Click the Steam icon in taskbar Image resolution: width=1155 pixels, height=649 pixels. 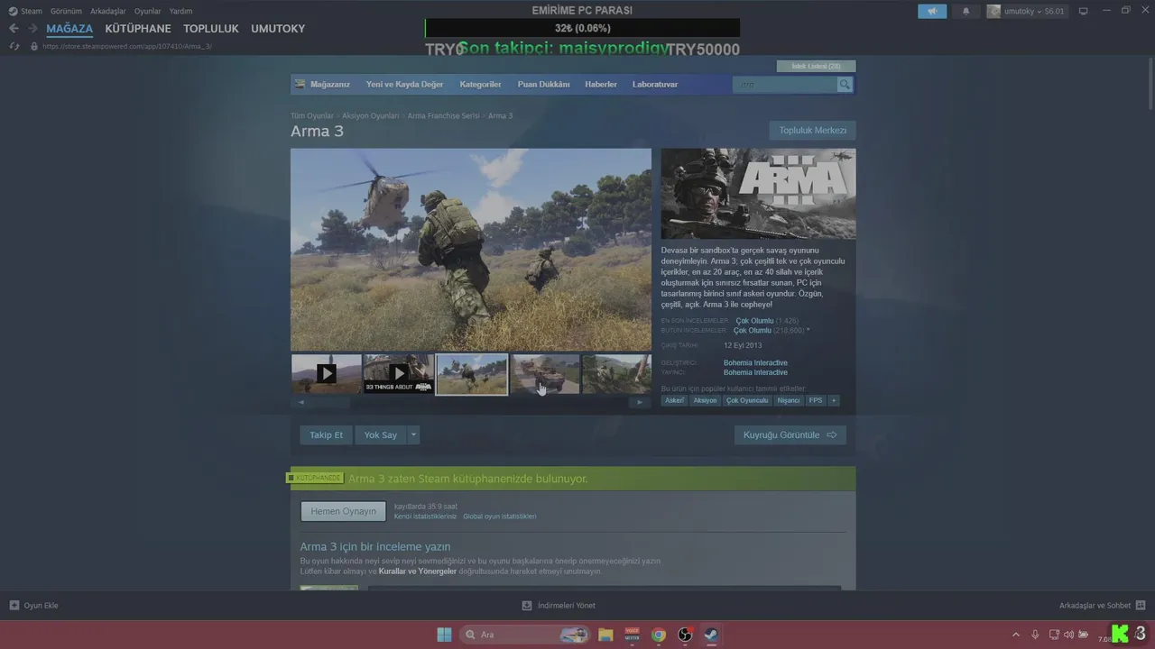coord(711,635)
